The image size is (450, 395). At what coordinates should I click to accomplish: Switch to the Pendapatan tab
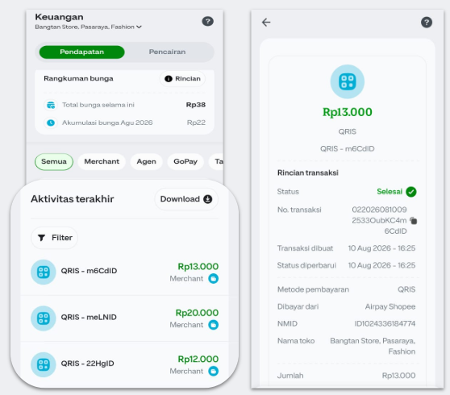click(81, 52)
